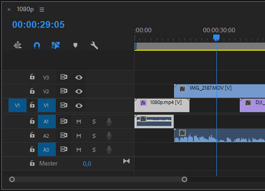Click fx badge on DJI clip
This screenshot has width=265, height=191.
click(248, 103)
